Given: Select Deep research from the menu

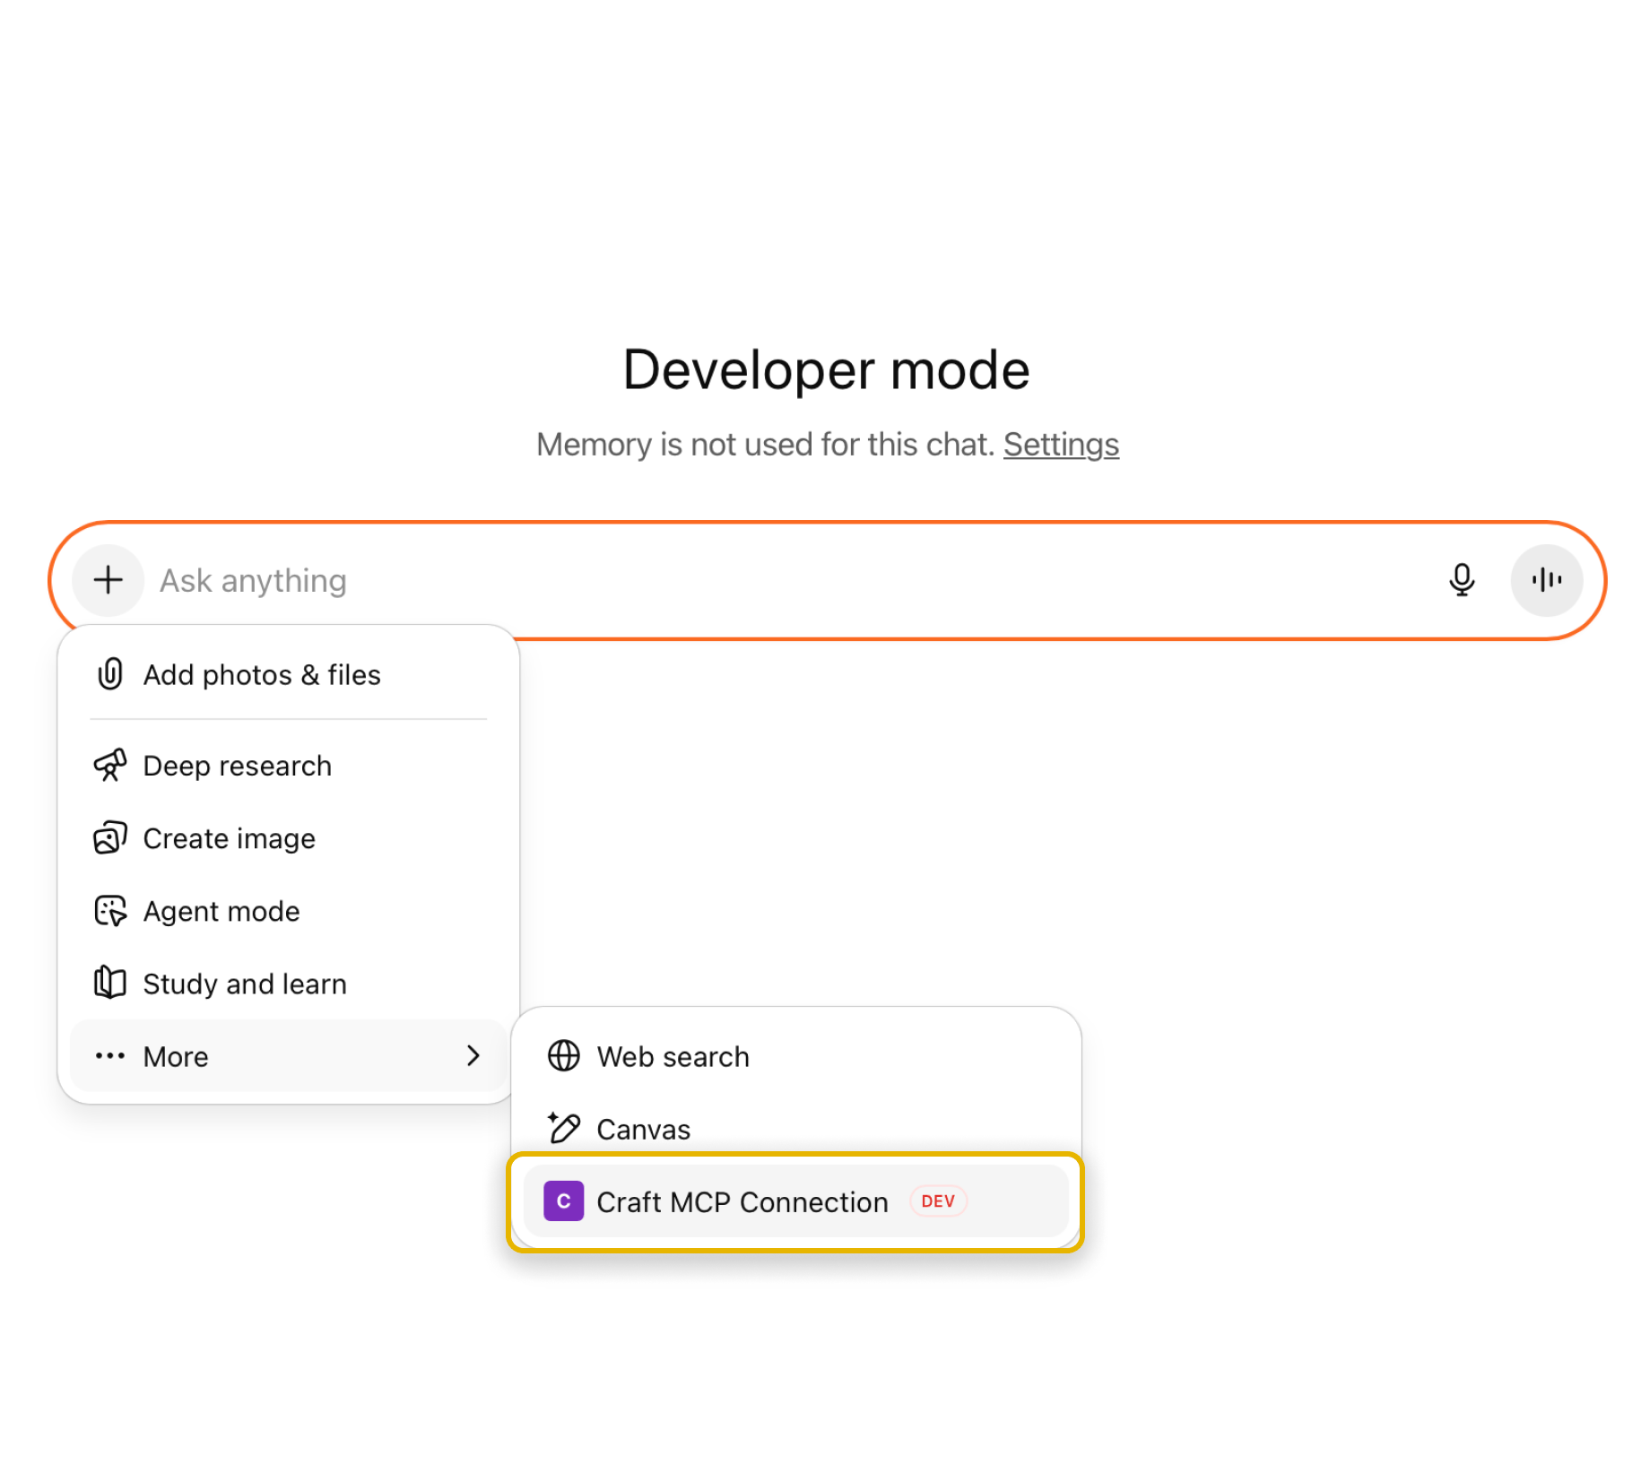Looking at the screenshot, I should pyautogui.click(x=236, y=766).
